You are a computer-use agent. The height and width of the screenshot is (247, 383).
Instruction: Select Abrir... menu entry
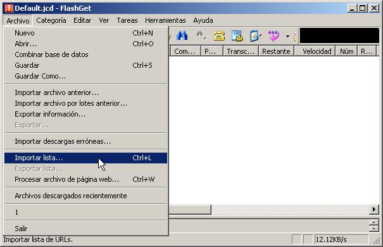click(x=85, y=44)
